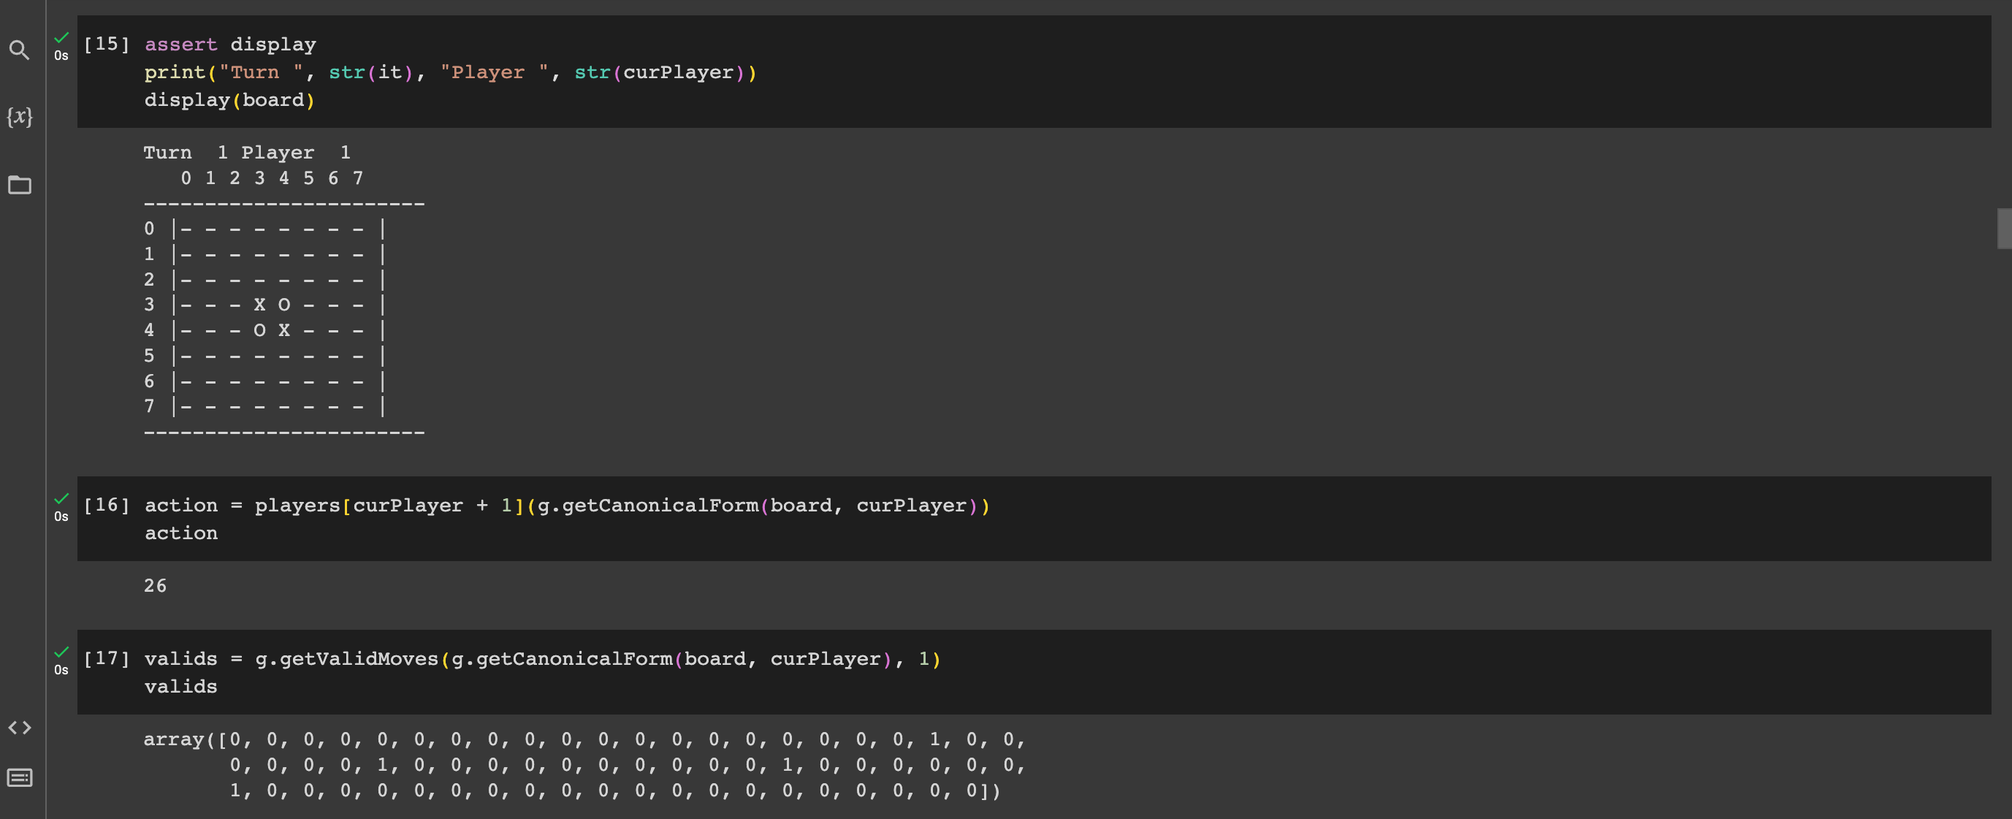Click the display(board) code line
The width and height of the screenshot is (2012, 819).
pos(229,100)
